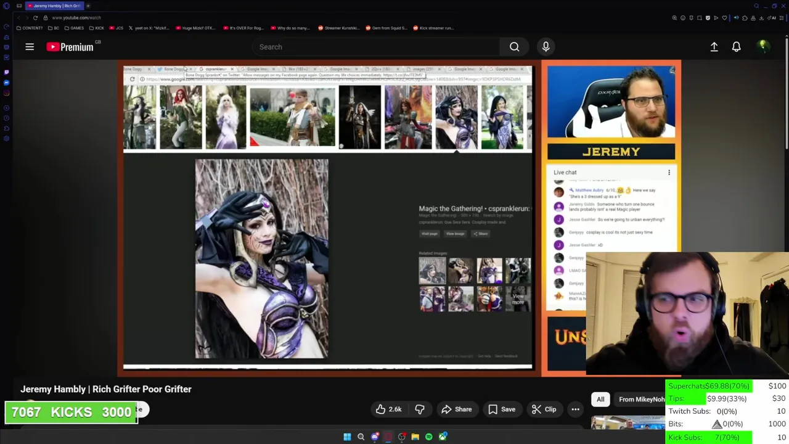Click the send flow arrow icon
Viewport: 789px width, 444px height.
pyautogui.click(x=716, y=18)
